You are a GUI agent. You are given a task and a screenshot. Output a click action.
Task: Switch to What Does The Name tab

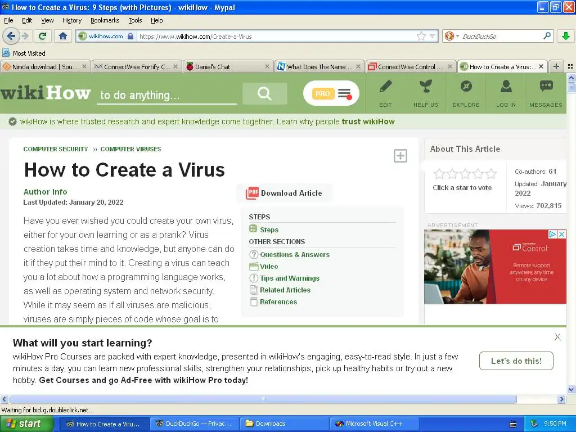[x=319, y=66]
